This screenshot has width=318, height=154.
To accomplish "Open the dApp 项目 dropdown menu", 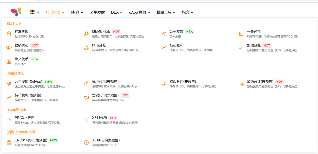I will click(x=140, y=12).
